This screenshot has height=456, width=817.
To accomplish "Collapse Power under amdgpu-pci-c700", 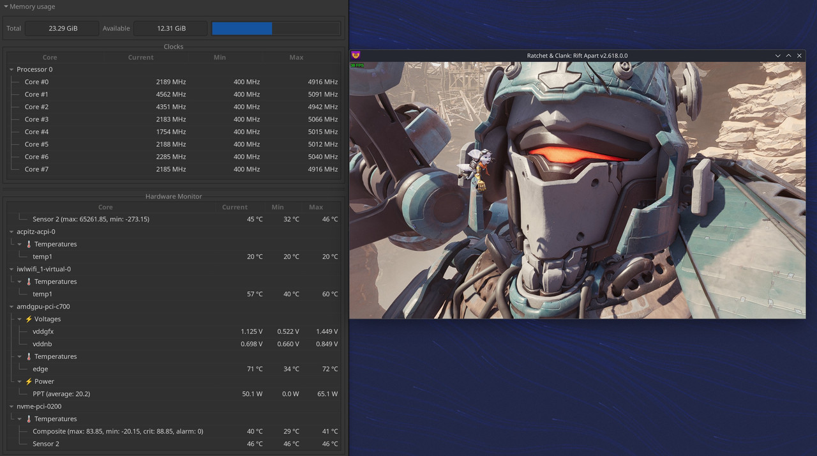I will tap(19, 381).
